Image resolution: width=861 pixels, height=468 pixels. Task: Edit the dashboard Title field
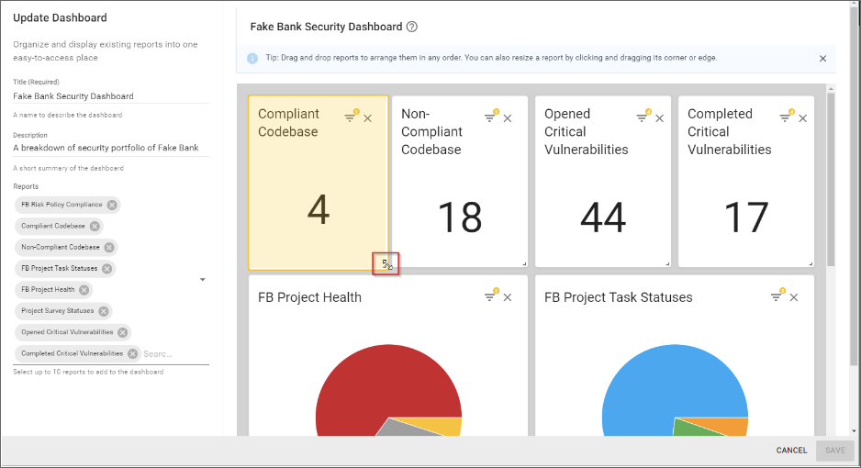[110, 96]
